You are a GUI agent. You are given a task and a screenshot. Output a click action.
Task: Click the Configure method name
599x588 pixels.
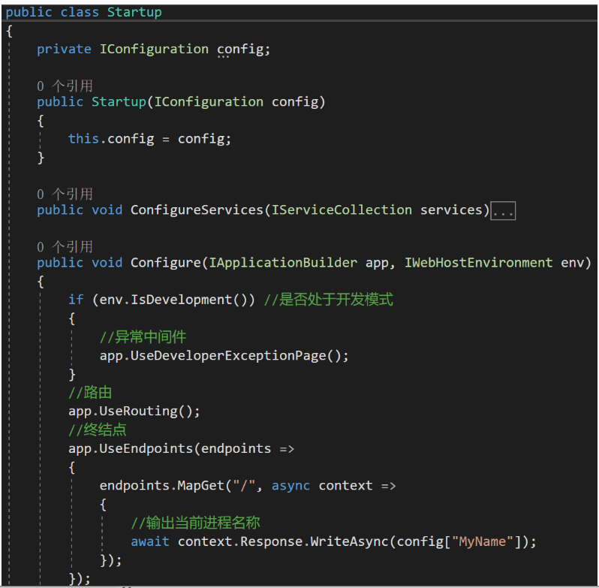[x=166, y=263]
